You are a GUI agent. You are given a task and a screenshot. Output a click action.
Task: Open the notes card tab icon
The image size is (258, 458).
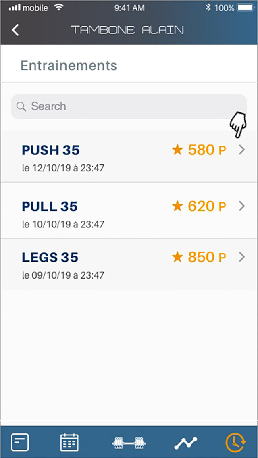coord(20,443)
